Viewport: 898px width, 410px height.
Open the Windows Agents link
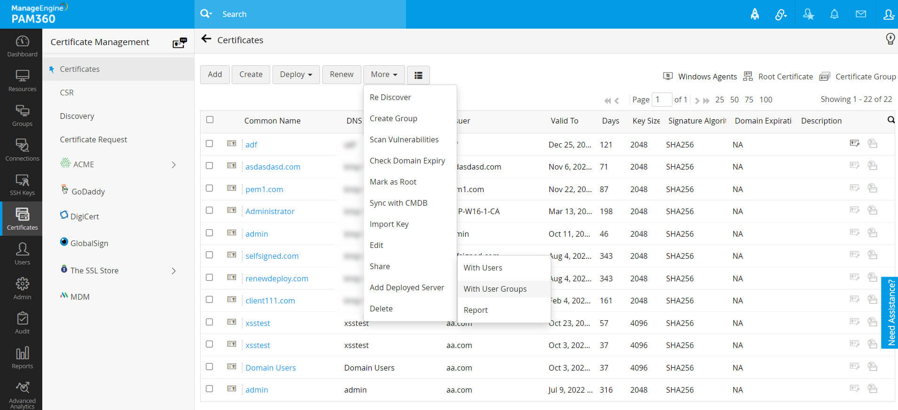pyautogui.click(x=700, y=77)
